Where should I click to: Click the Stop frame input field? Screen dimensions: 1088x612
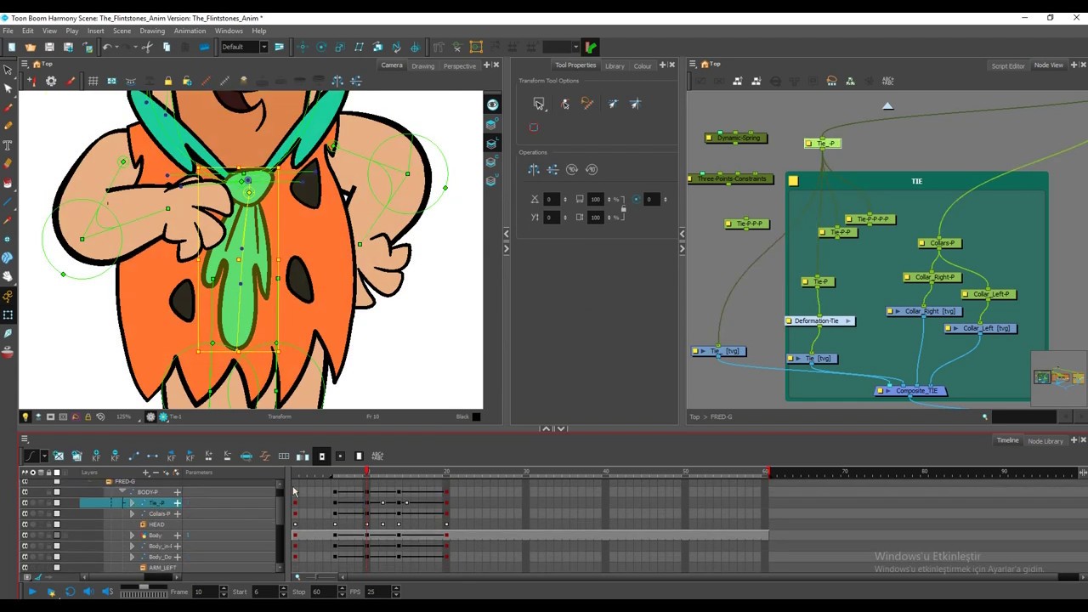point(322,592)
